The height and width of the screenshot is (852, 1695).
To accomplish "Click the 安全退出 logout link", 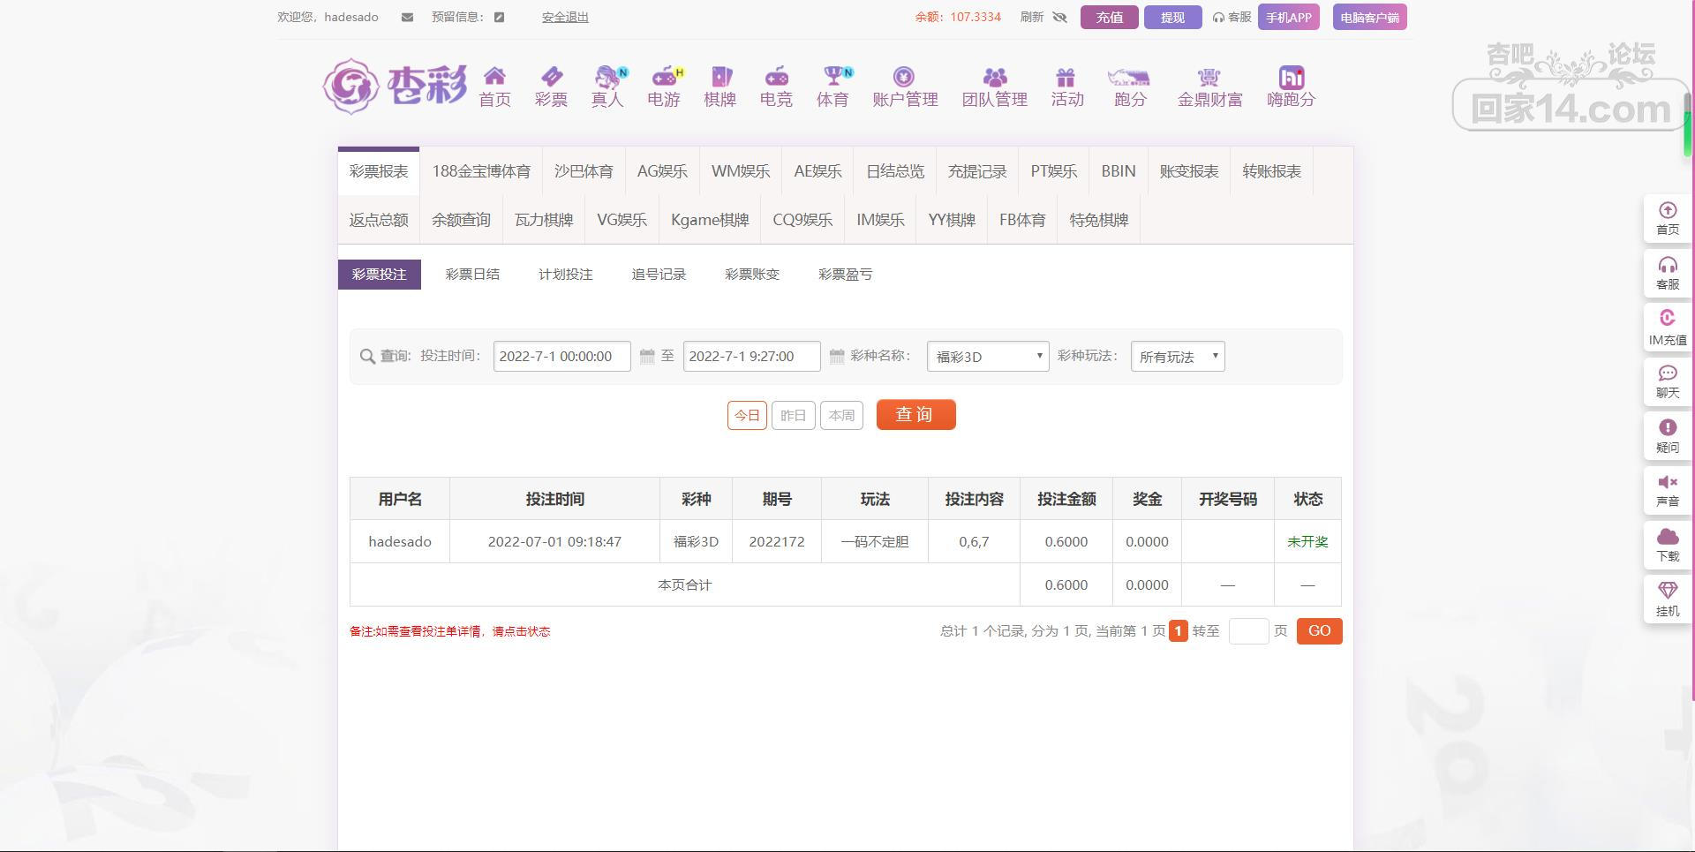I will coord(565,18).
